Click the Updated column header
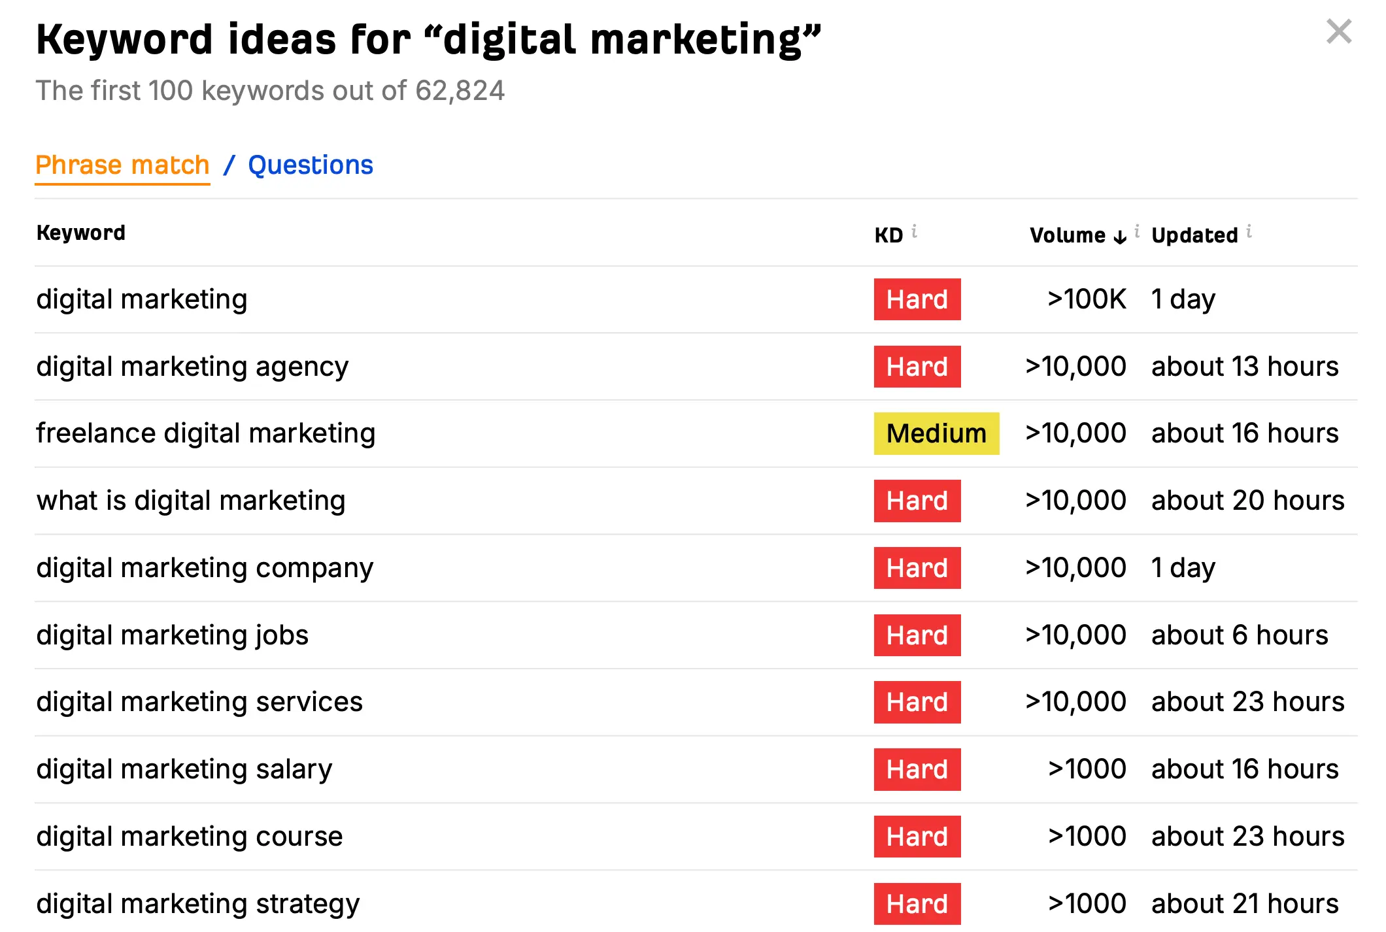Viewport: 1386px width, 932px height. pos(1194,235)
